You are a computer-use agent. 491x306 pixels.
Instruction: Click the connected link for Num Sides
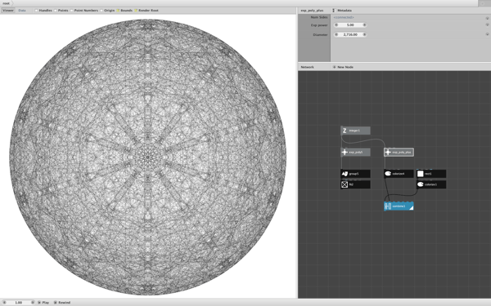pos(344,17)
